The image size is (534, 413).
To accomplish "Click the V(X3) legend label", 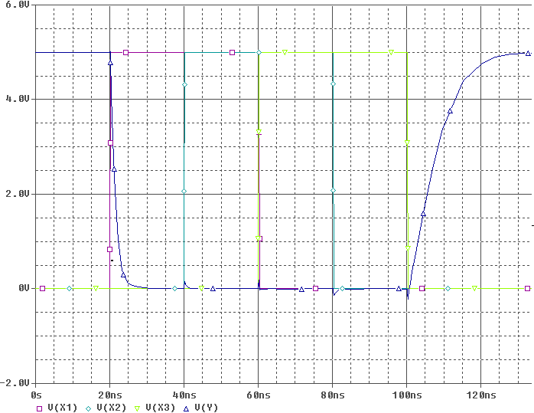I will pos(161,408).
